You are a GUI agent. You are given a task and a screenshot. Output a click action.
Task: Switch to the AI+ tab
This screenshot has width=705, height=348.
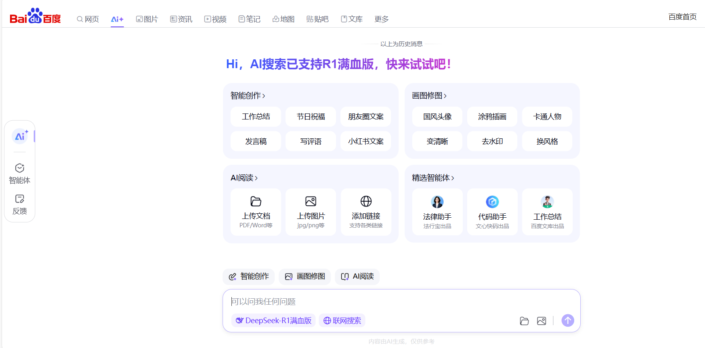pos(117,19)
